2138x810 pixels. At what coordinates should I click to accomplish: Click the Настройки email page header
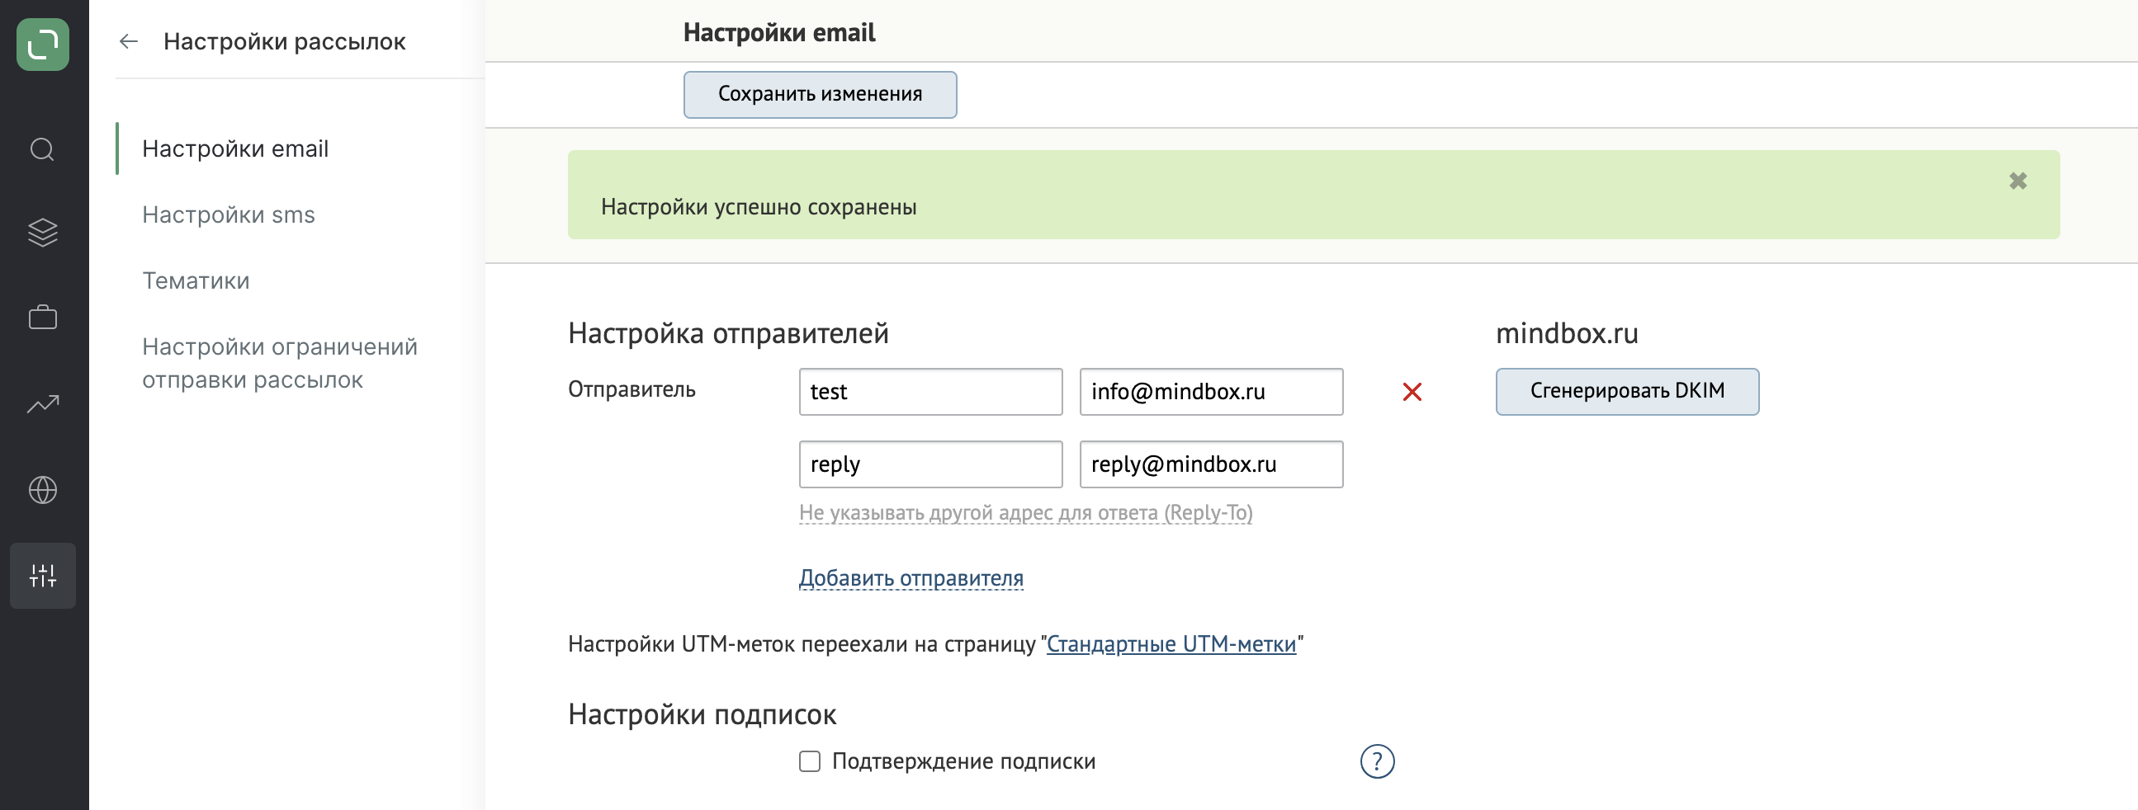778,33
